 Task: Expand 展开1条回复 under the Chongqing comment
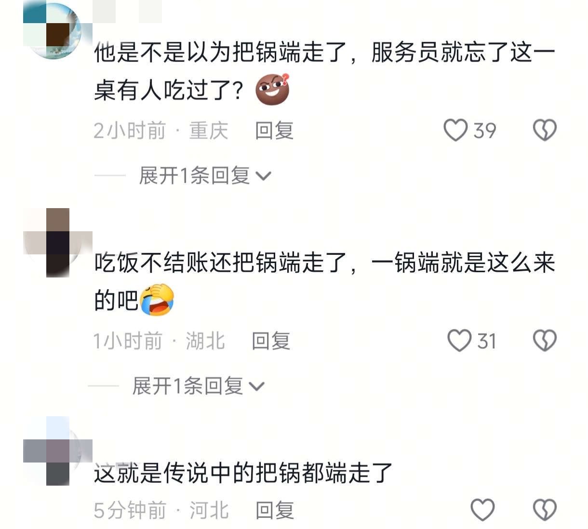click(x=205, y=175)
